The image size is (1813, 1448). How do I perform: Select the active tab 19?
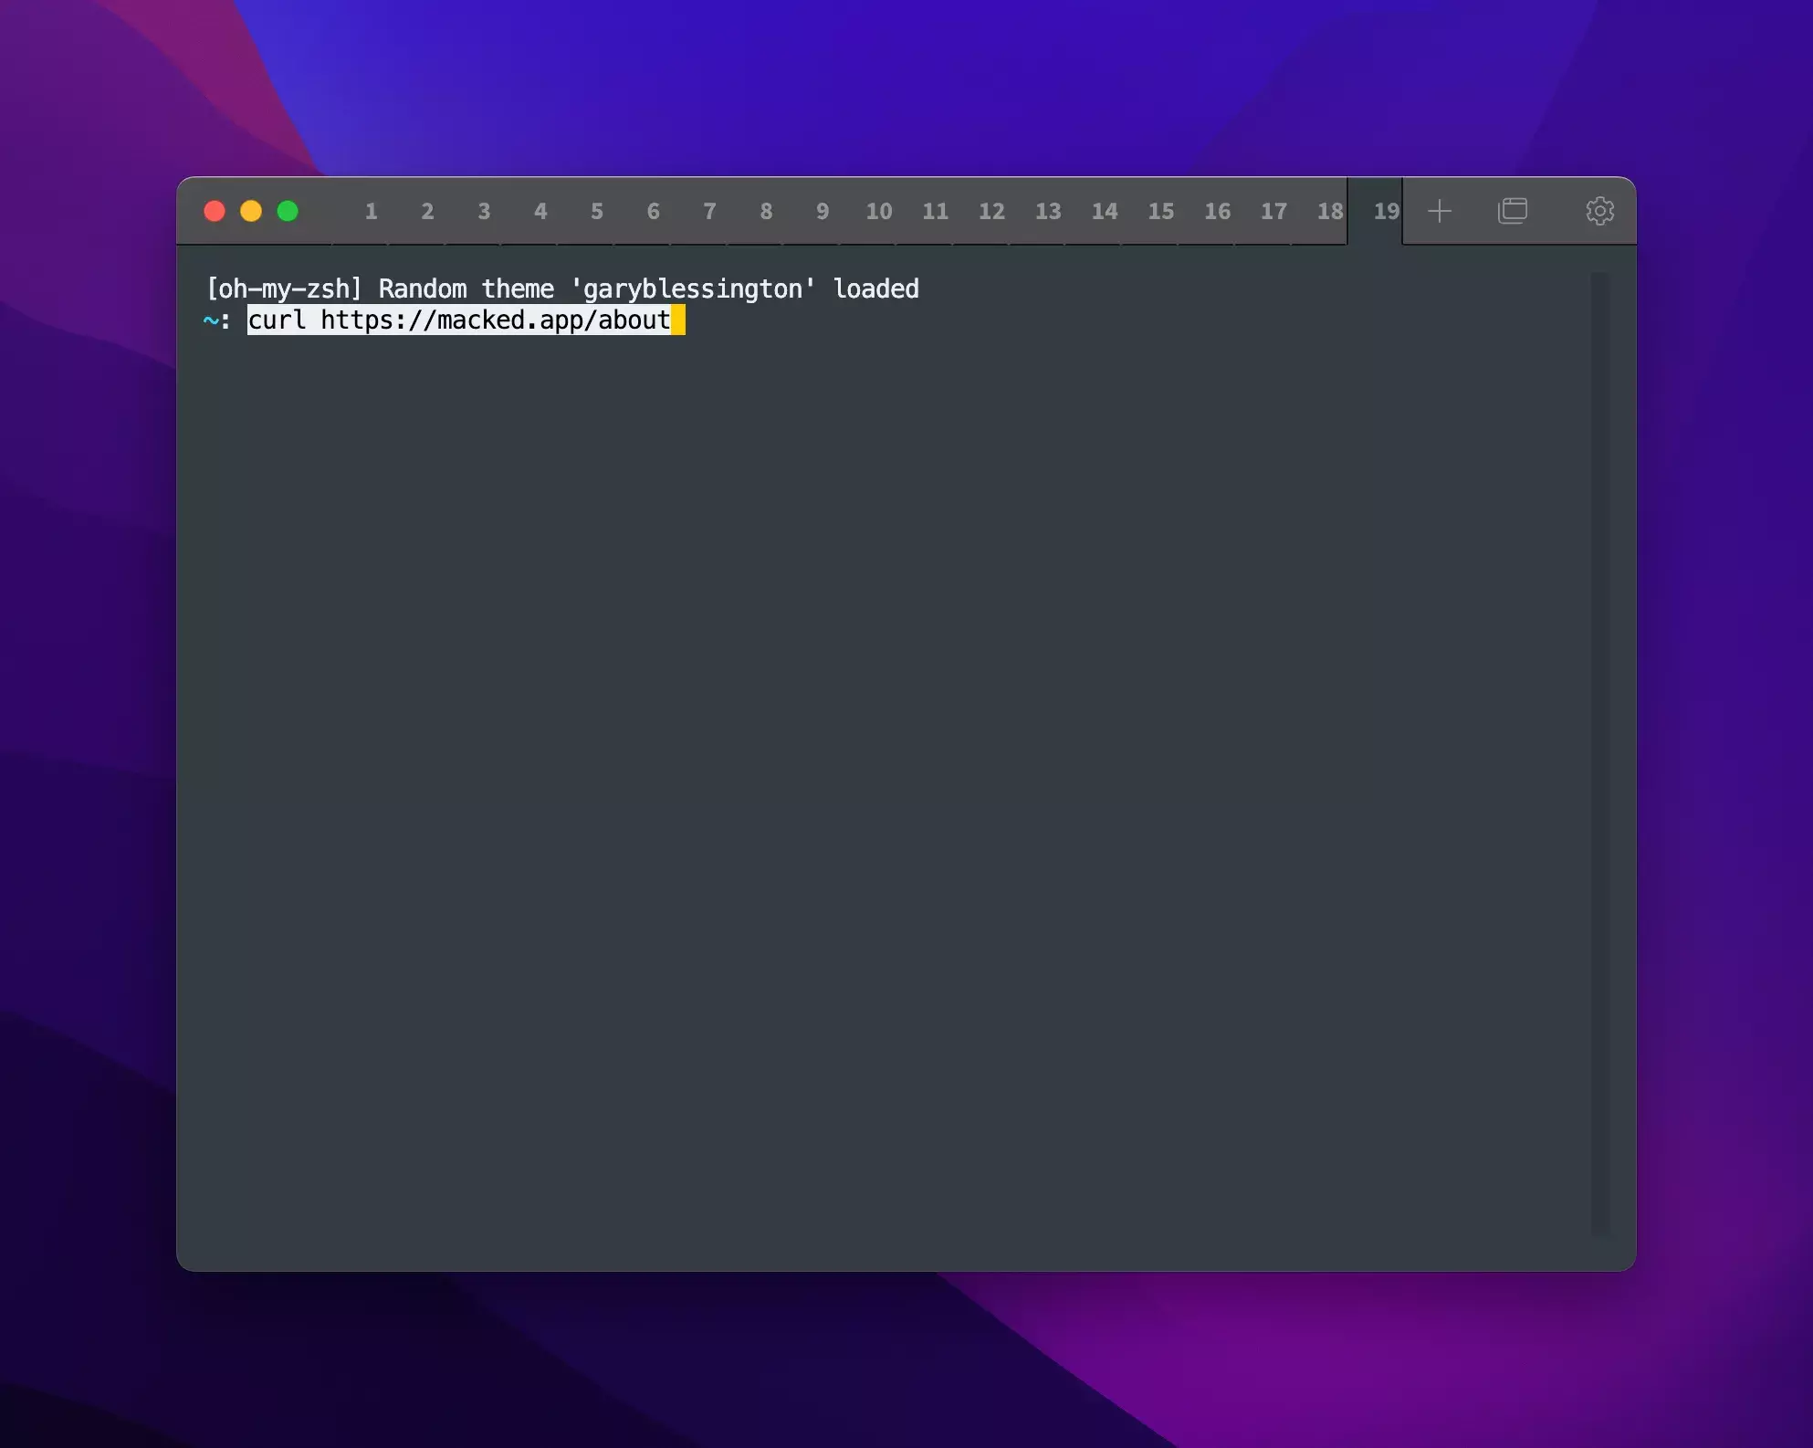click(1385, 212)
